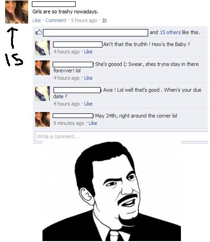Like the 'stay in there forevver' comment
This screenshot has height=242, width=210.
click(88, 78)
